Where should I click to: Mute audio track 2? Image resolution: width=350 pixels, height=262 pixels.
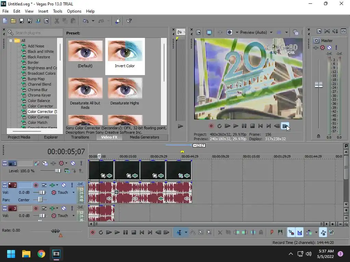tap(64, 185)
